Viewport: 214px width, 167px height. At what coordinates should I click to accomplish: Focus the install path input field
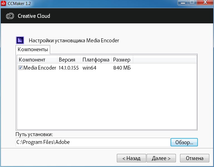[x=92, y=142]
